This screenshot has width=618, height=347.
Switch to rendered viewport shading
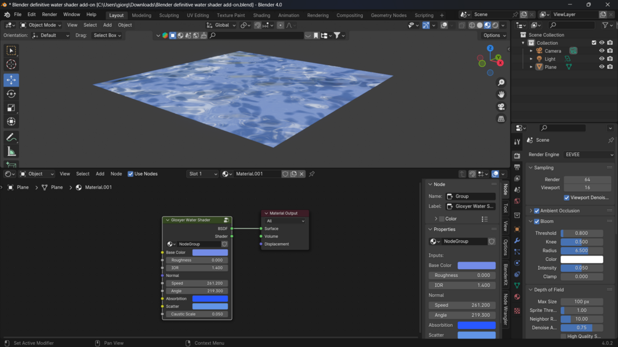pos(496,25)
